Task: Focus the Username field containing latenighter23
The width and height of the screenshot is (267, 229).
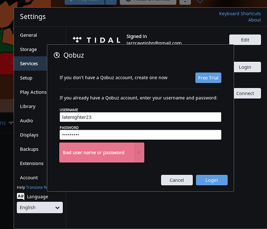Action: 140,117
